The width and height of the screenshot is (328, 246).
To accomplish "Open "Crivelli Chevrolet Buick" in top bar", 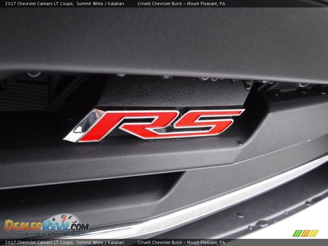I will 160,3.
